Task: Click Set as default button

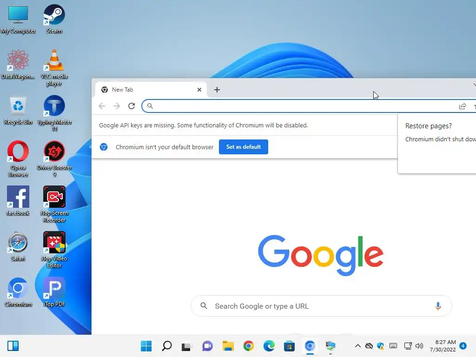Action: (244, 147)
